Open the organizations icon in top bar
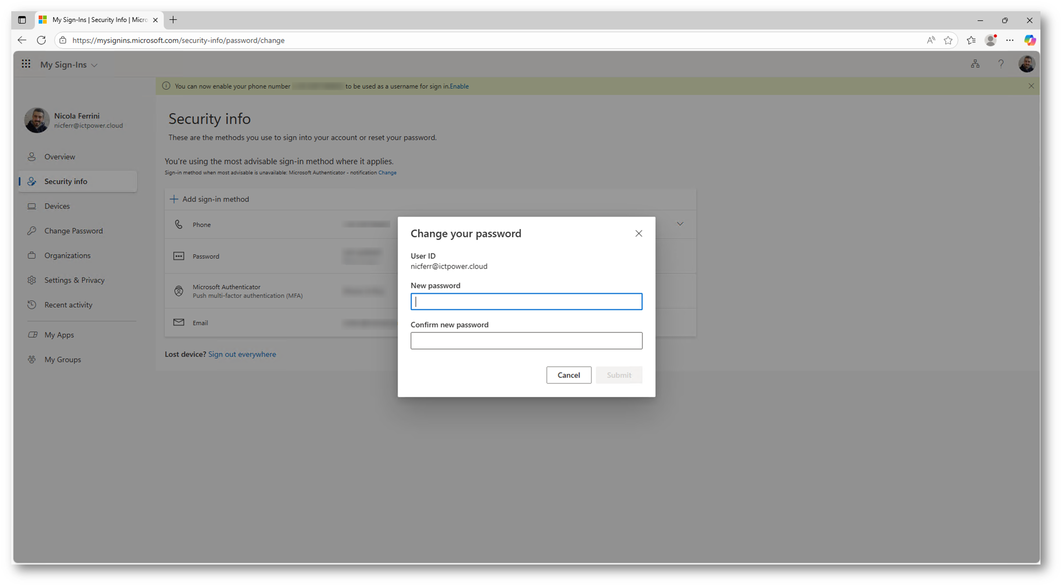1063x587 pixels. (x=975, y=64)
